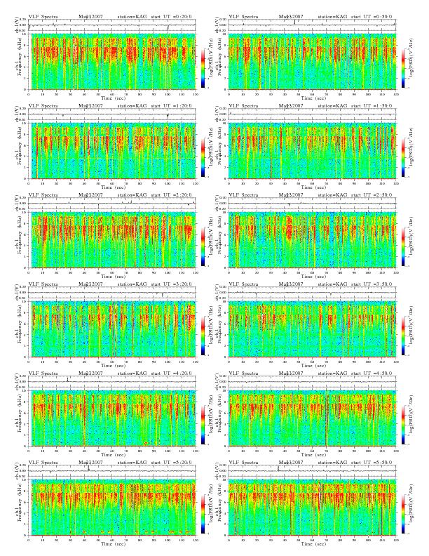This screenshot has height=556, width=429.
Task: Click the PSD color bar of the UT 2:50:0 panel
Action: point(404,246)
